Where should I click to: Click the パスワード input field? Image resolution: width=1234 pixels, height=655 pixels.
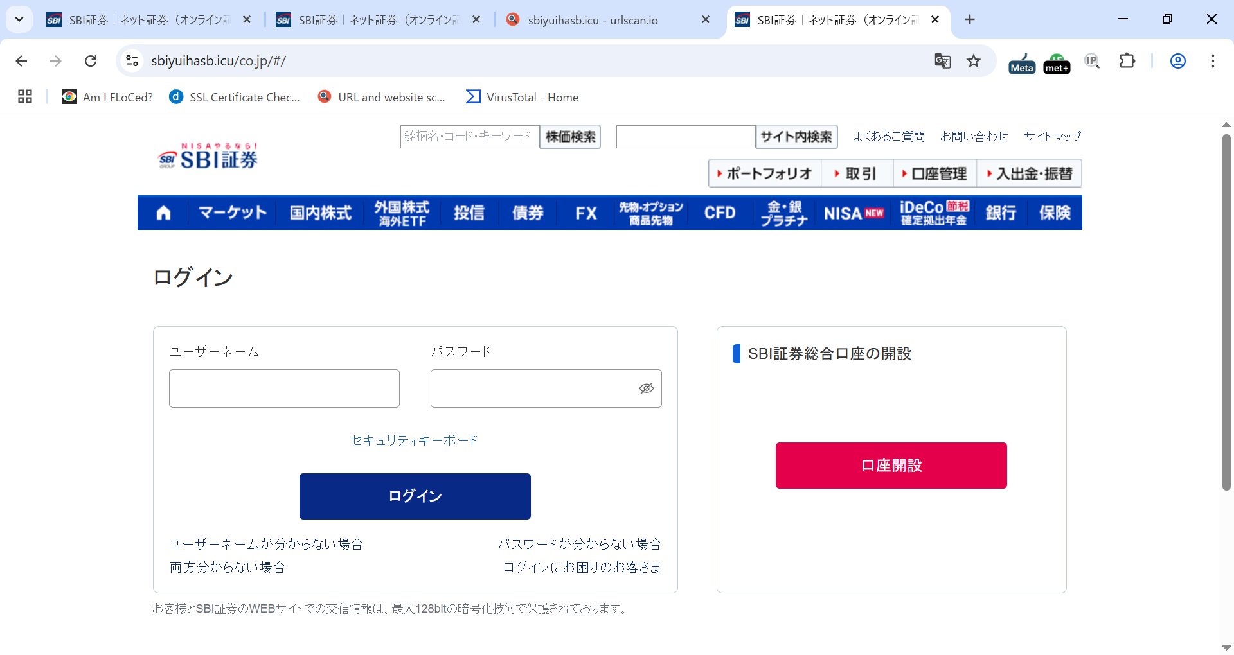pyautogui.click(x=546, y=389)
